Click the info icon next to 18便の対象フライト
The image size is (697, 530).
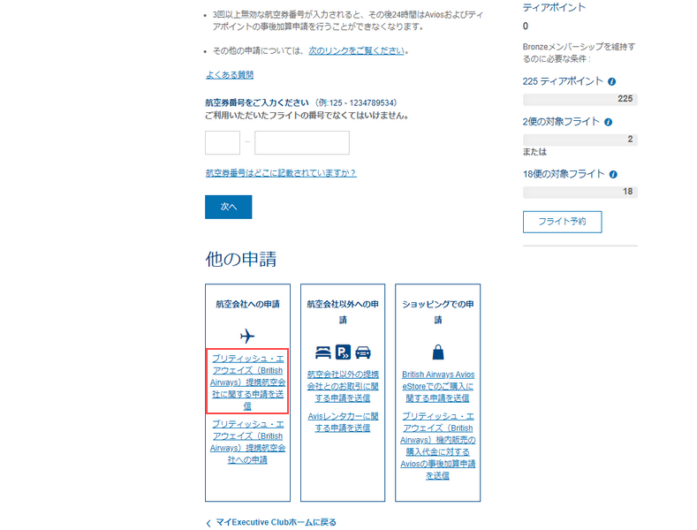tap(613, 174)
